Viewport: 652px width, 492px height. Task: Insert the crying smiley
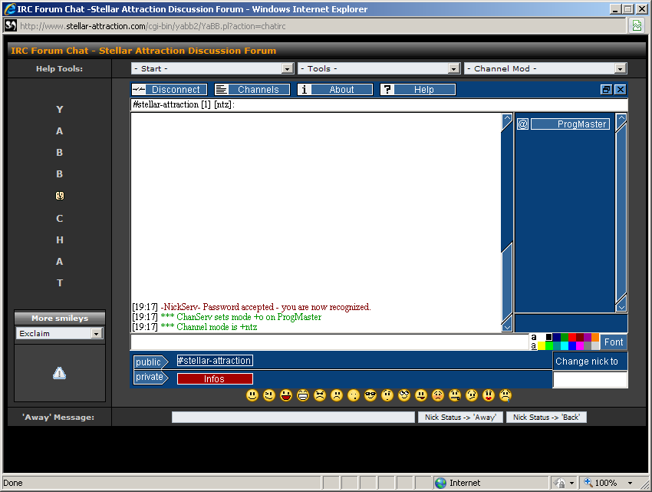pos(505,395)
